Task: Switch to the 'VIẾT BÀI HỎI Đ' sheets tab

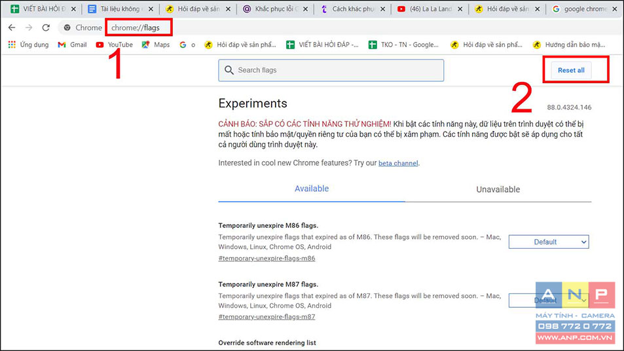Action: pyautogui.click(x=43, y=9)
